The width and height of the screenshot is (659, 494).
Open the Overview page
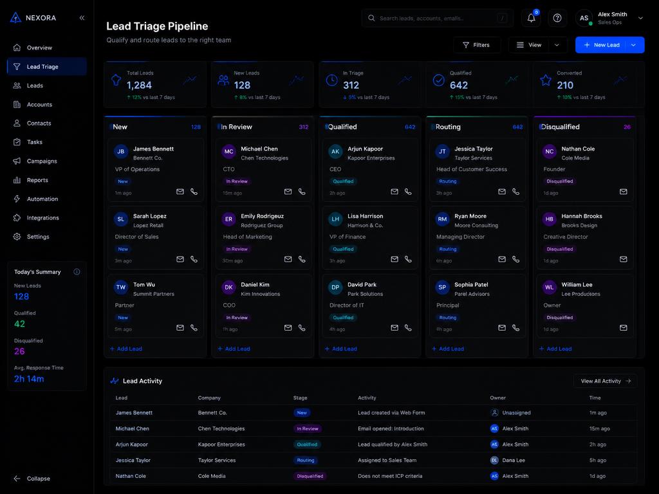(46, 48)
